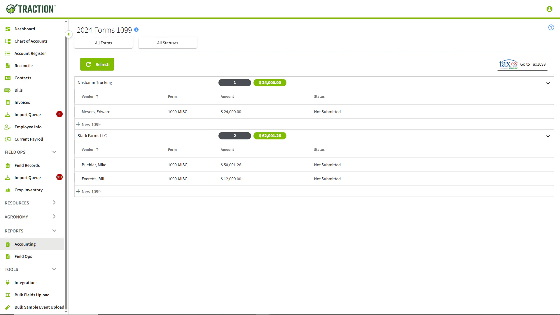
Task: Collapse the sidebar with the arrow icon
Action: click(69, 34)
